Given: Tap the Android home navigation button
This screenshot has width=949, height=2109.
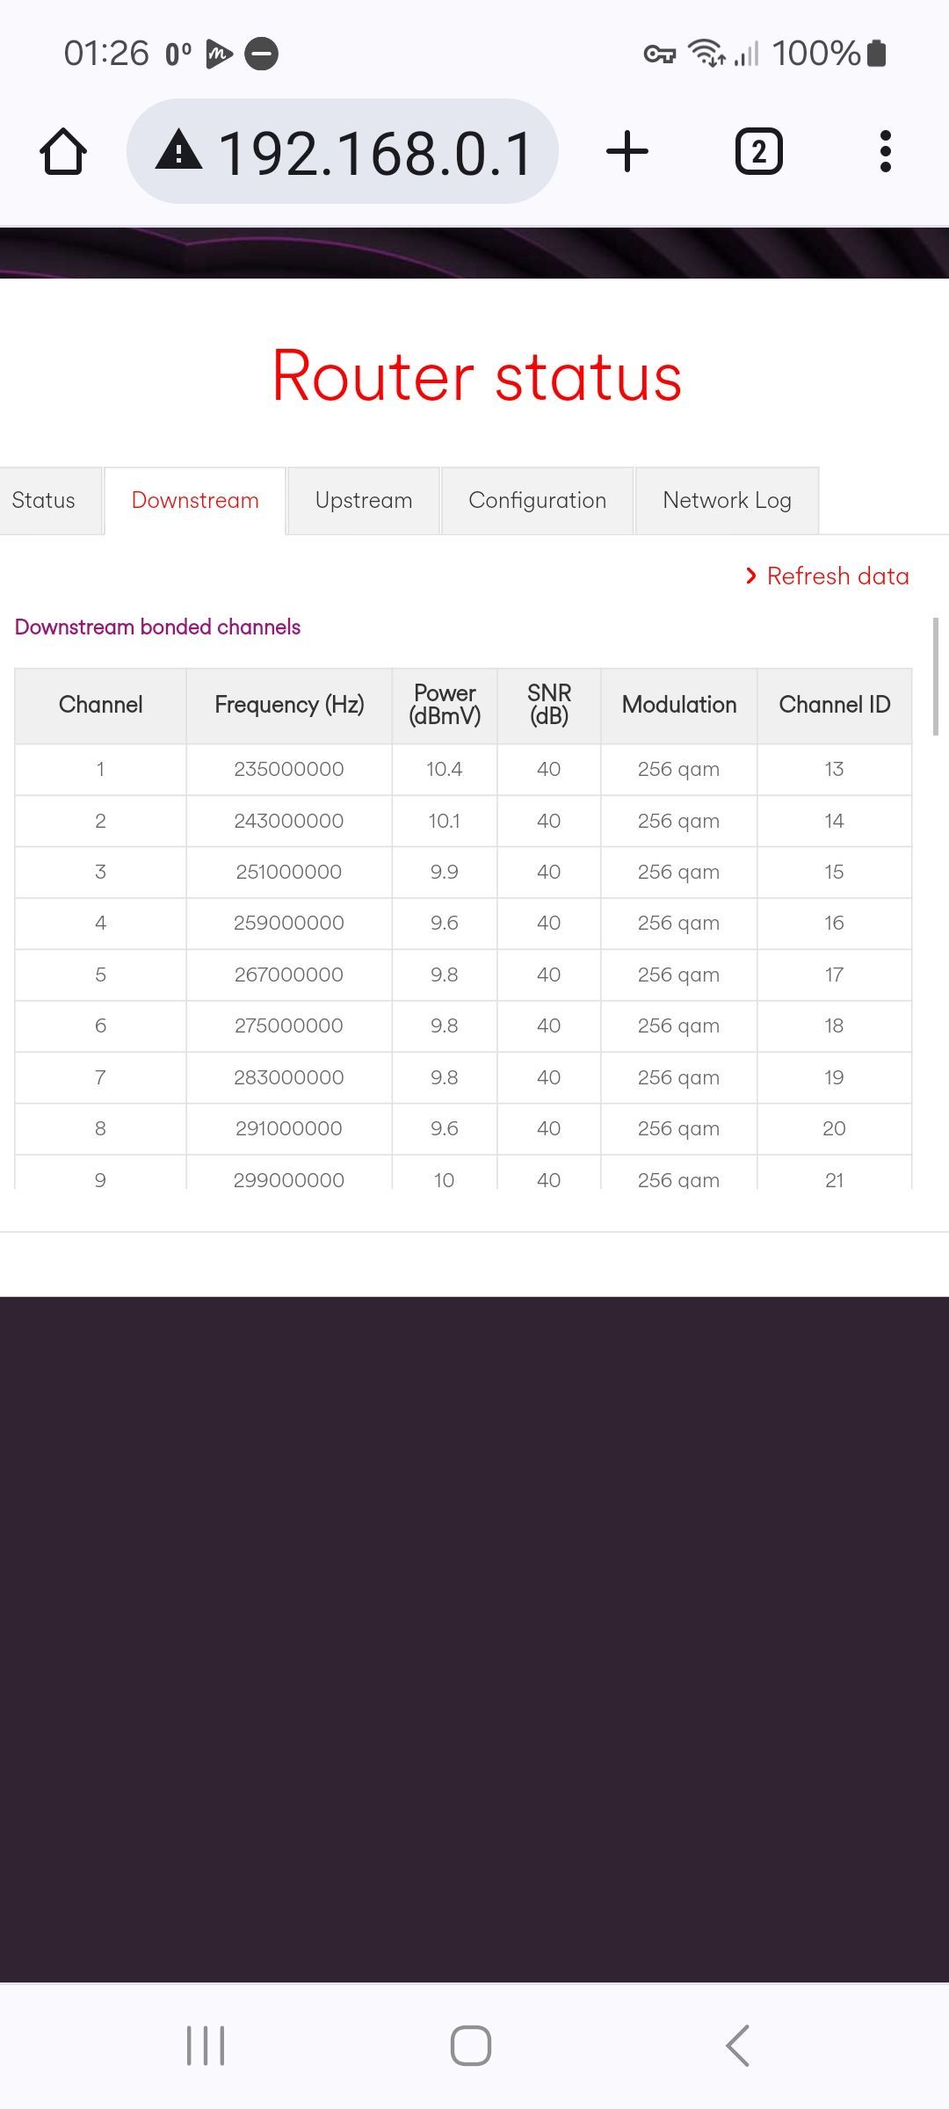Looking at the screenshot, I should tap(471, 2046).
